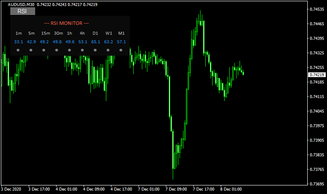Click the D1 RSI signal dot

pos(95,50)
